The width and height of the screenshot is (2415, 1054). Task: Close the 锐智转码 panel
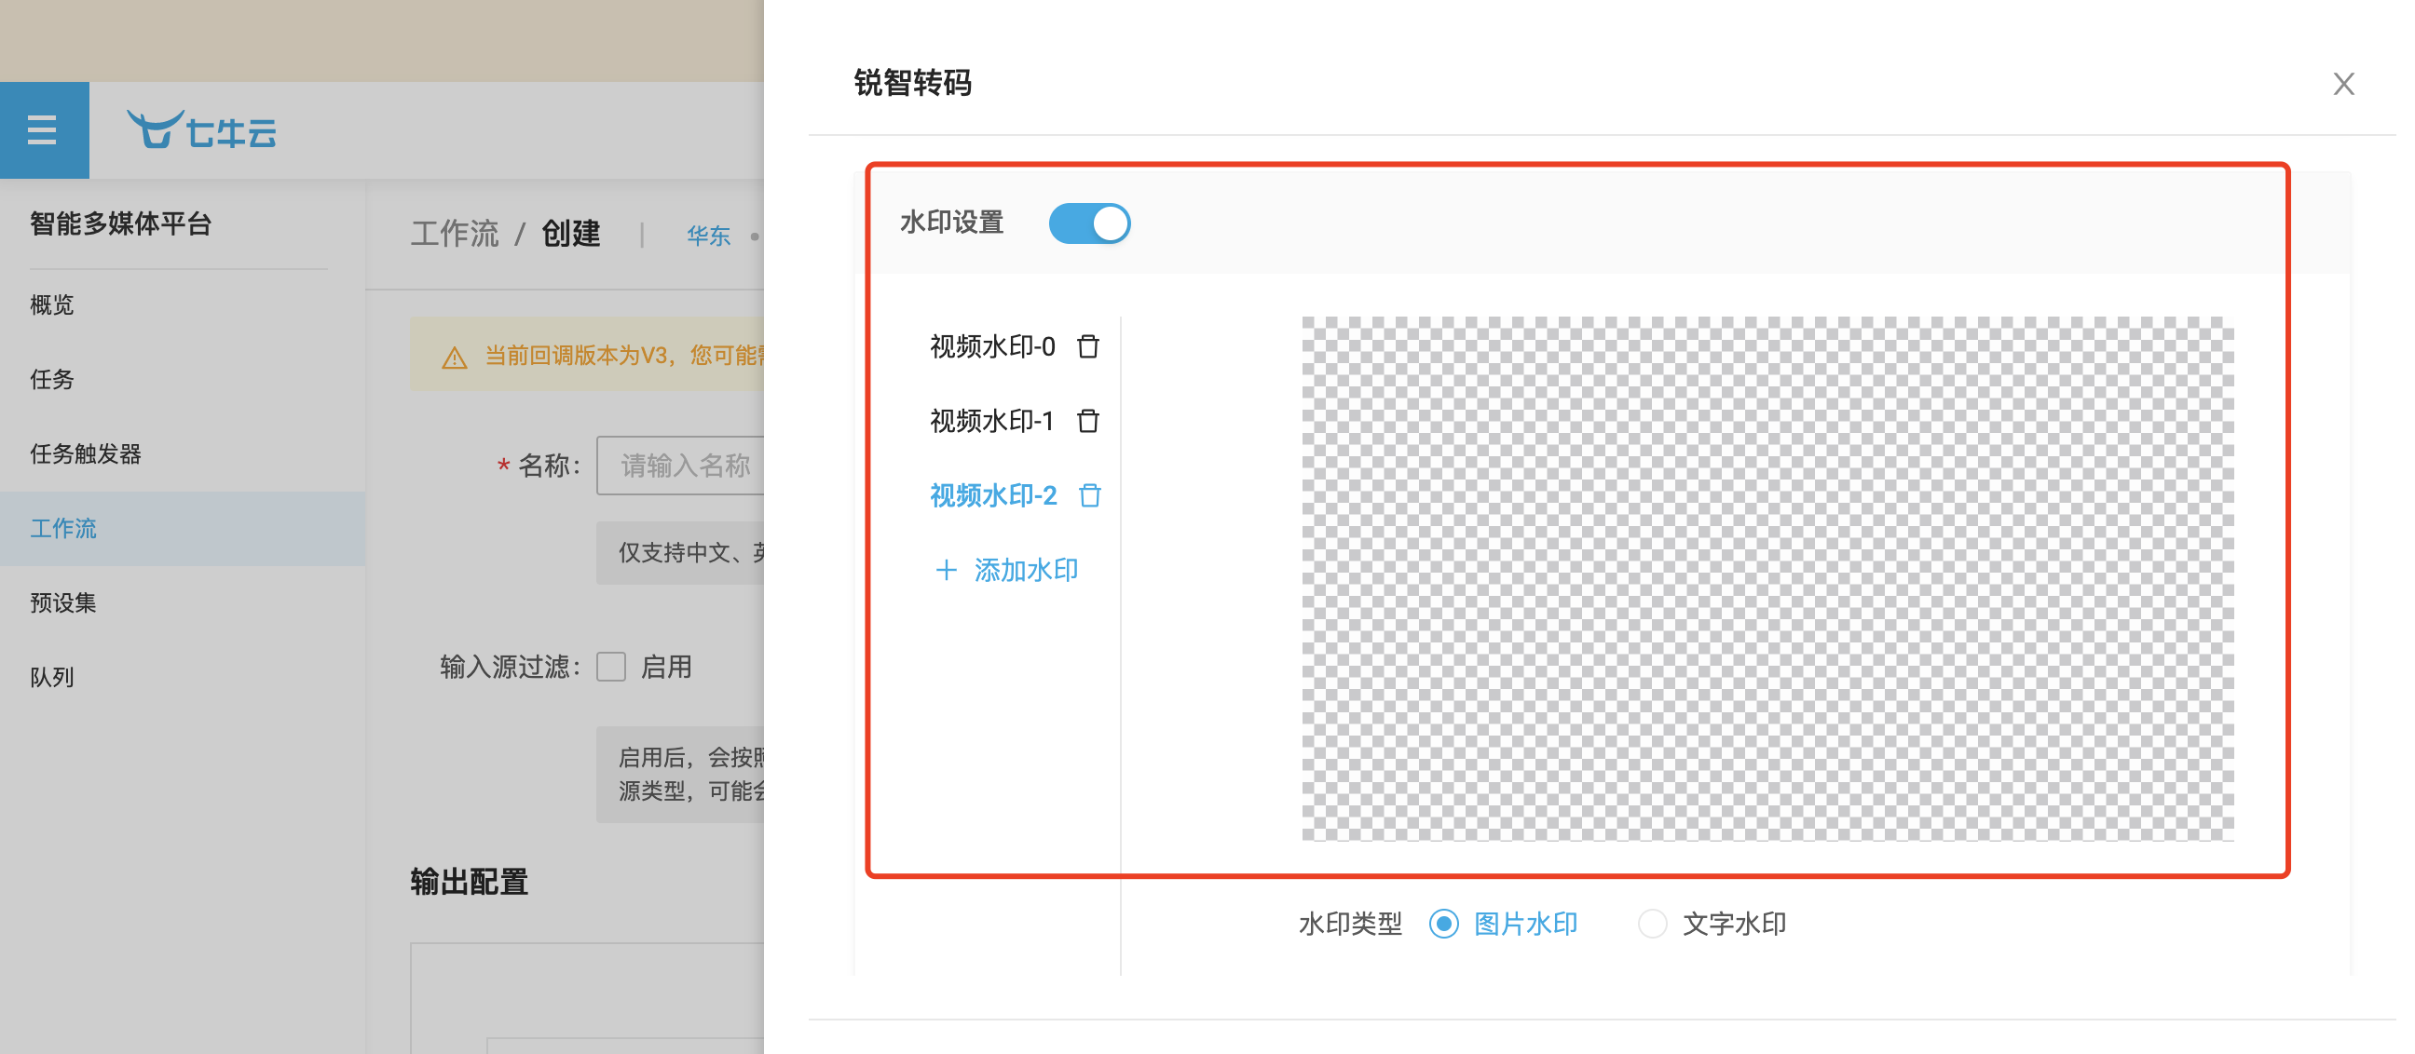coord(2343,85)
